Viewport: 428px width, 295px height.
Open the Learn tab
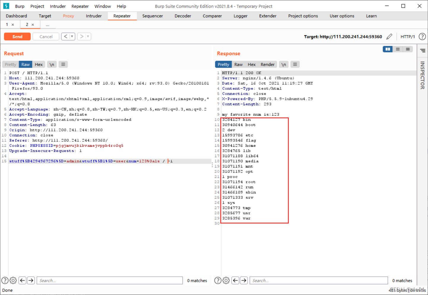coord(371,16)
